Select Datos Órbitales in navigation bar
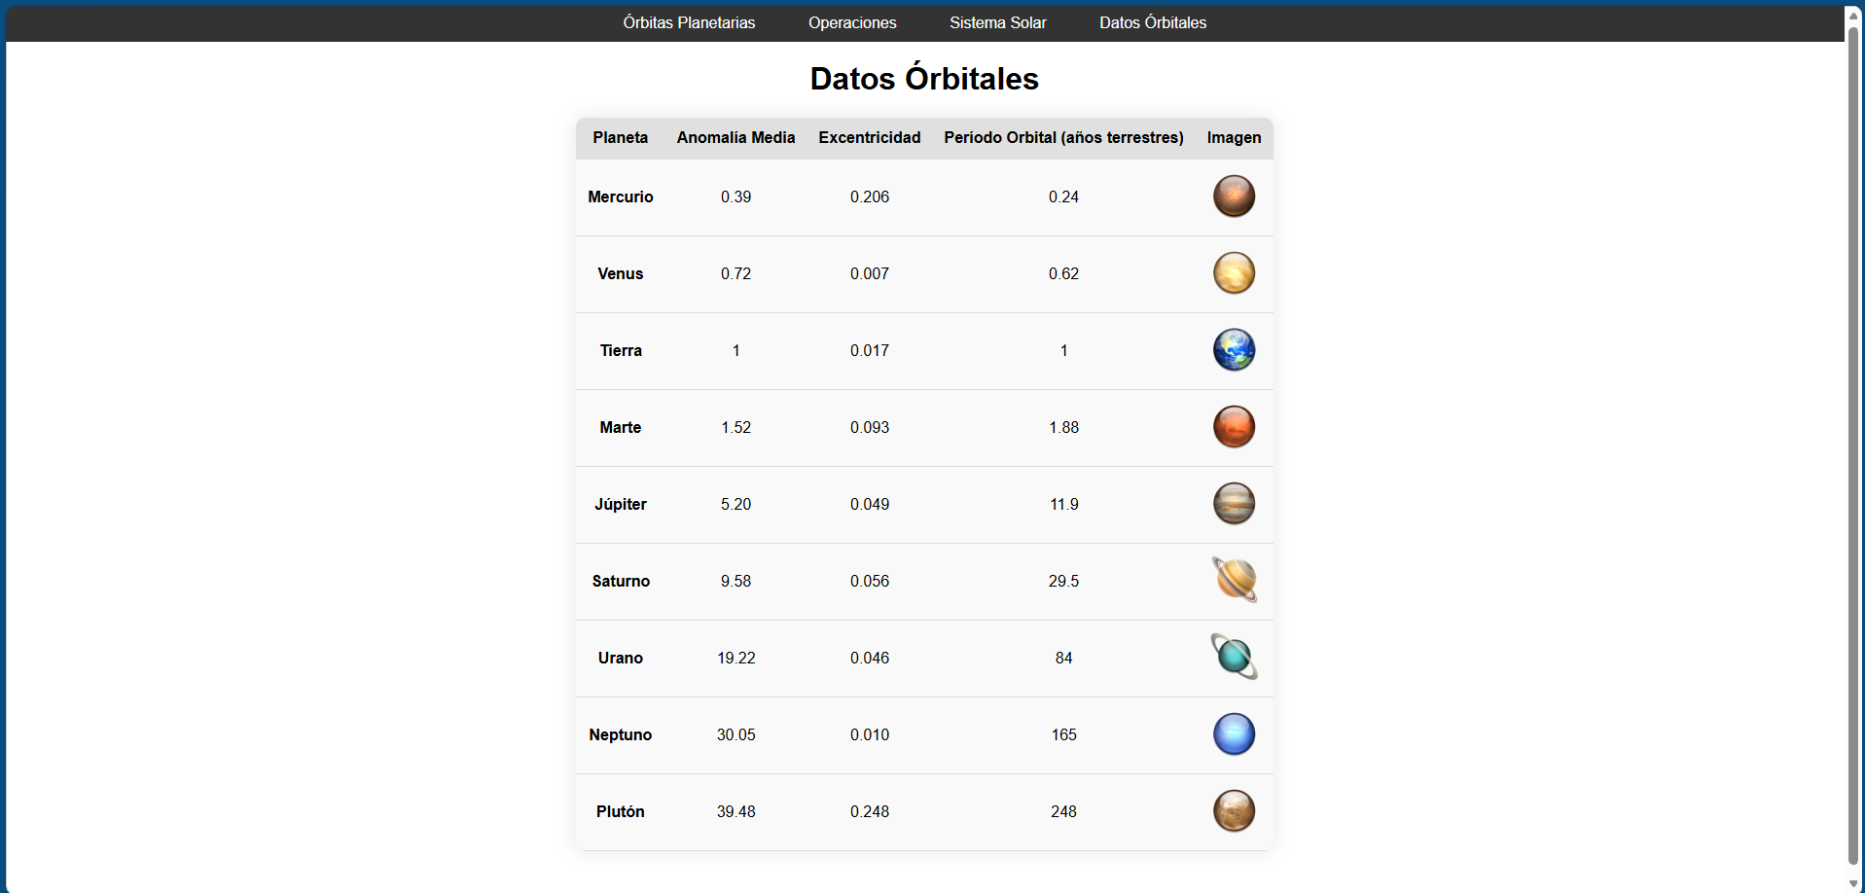1865x893 pixels. 1153,22
